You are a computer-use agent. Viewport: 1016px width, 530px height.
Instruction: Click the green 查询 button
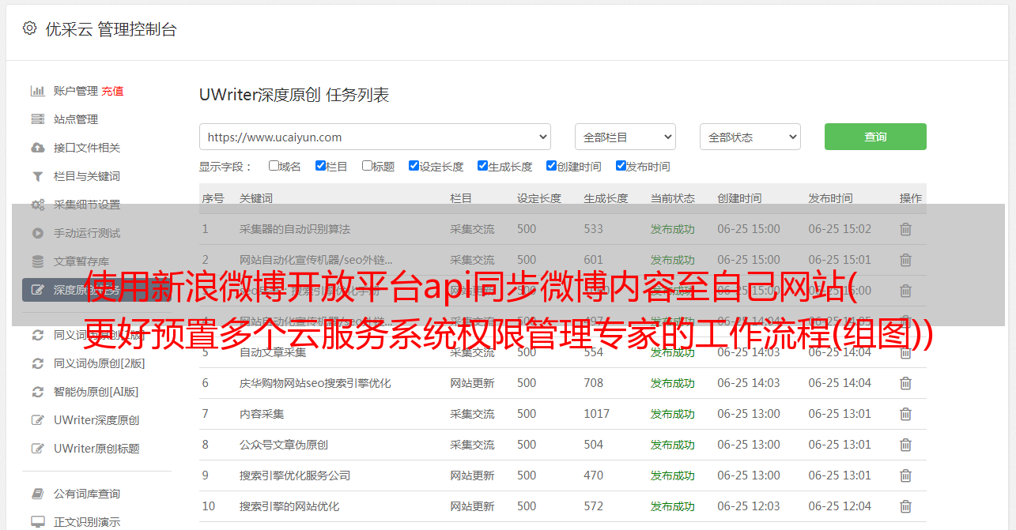(x=875, y=137)
